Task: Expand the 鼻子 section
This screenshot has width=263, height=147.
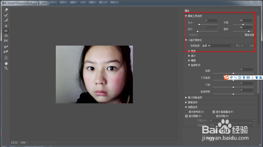Action: (x=189, y=56)
